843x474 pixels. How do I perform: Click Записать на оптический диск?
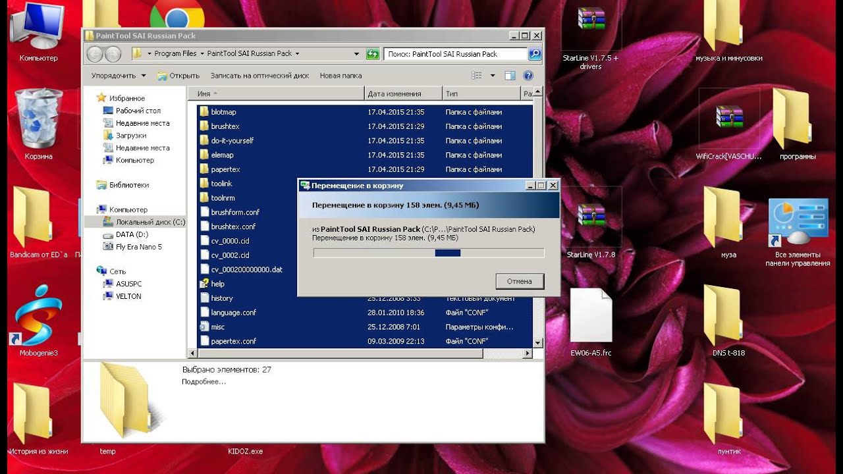[259, 76]
